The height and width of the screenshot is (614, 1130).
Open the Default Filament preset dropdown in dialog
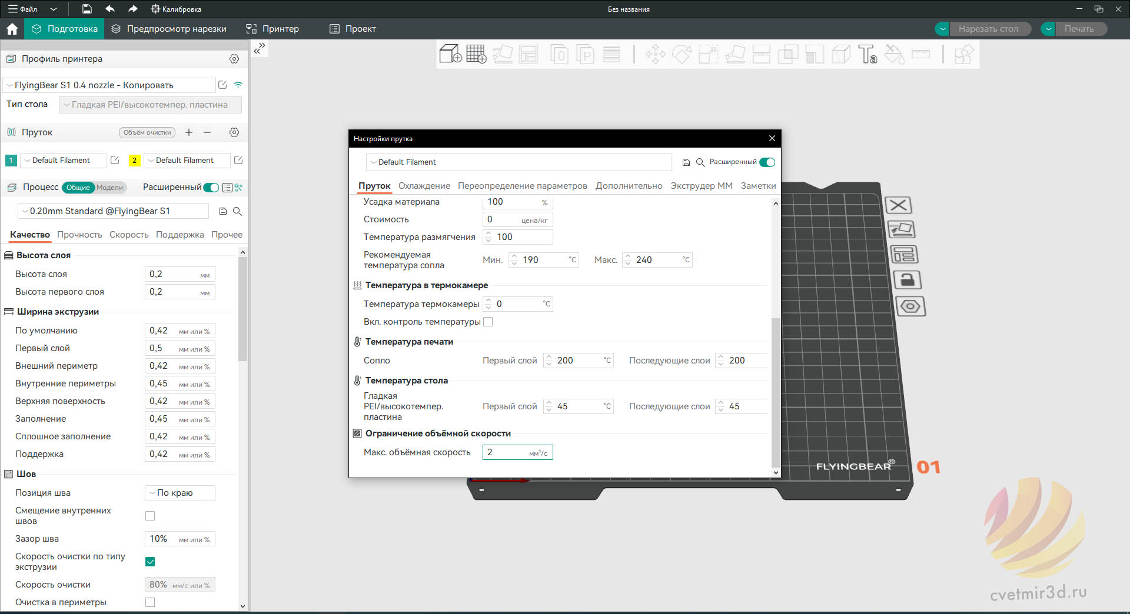[x=519, y=162]
